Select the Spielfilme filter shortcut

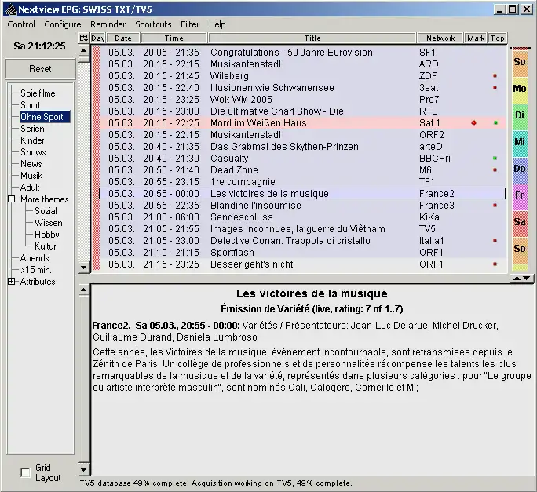pos(38,93)
